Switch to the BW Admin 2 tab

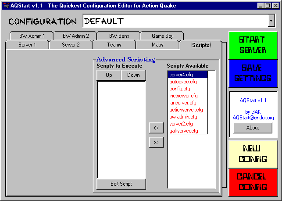(x=75, y=36)
